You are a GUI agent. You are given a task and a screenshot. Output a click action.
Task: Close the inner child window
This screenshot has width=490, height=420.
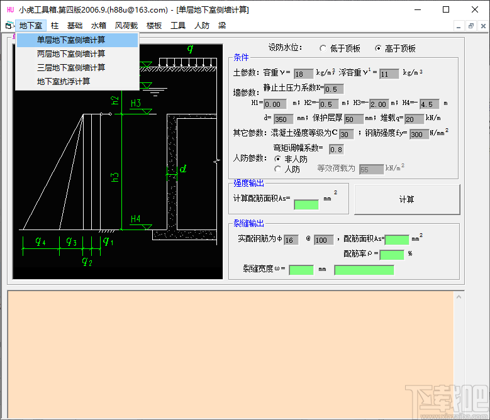tap(483, 26)
